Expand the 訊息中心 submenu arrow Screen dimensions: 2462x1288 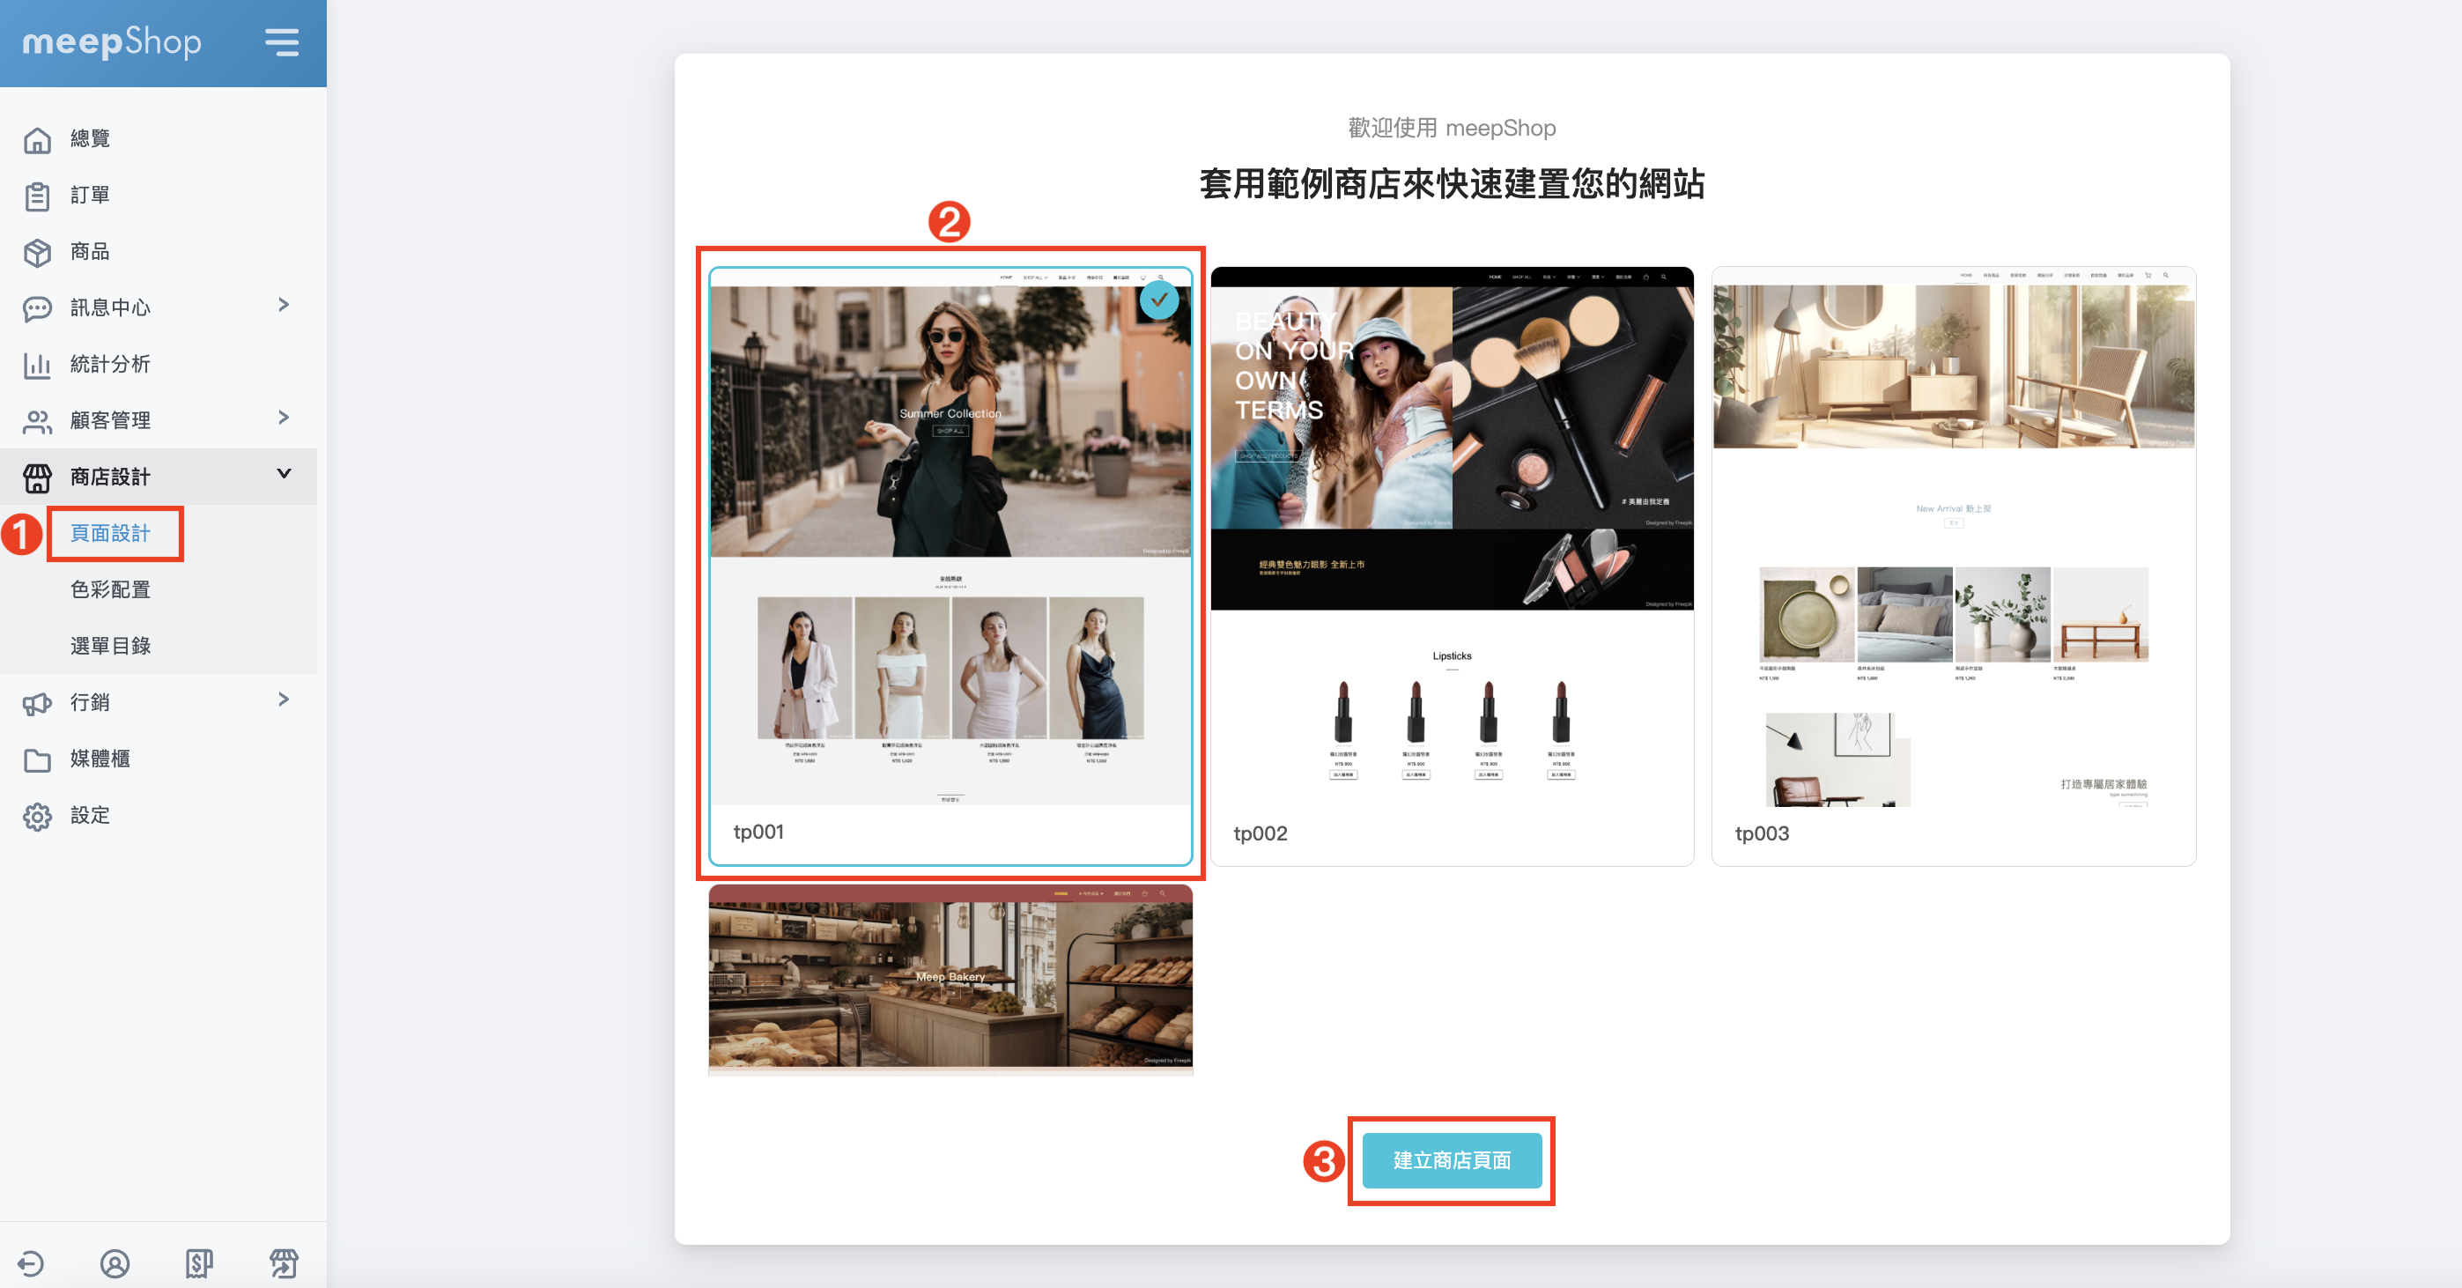(x=283, y=305)
